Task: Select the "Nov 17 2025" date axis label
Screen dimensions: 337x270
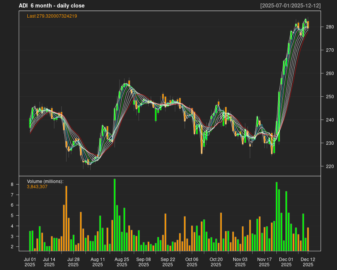Action: 264,262
